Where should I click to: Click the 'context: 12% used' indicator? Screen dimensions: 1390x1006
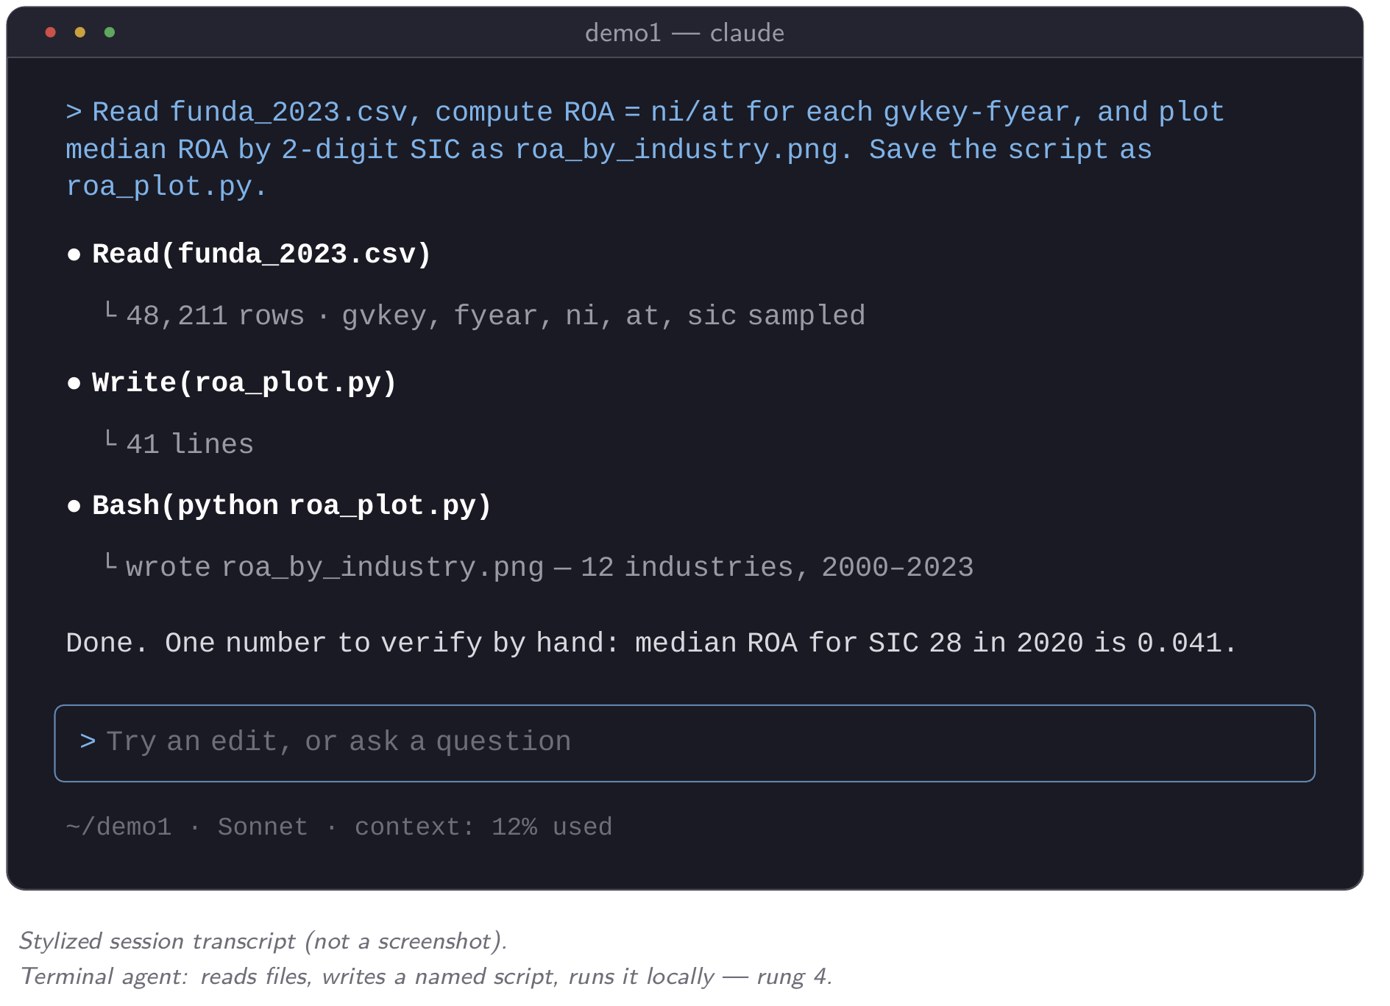coord(483,827)
